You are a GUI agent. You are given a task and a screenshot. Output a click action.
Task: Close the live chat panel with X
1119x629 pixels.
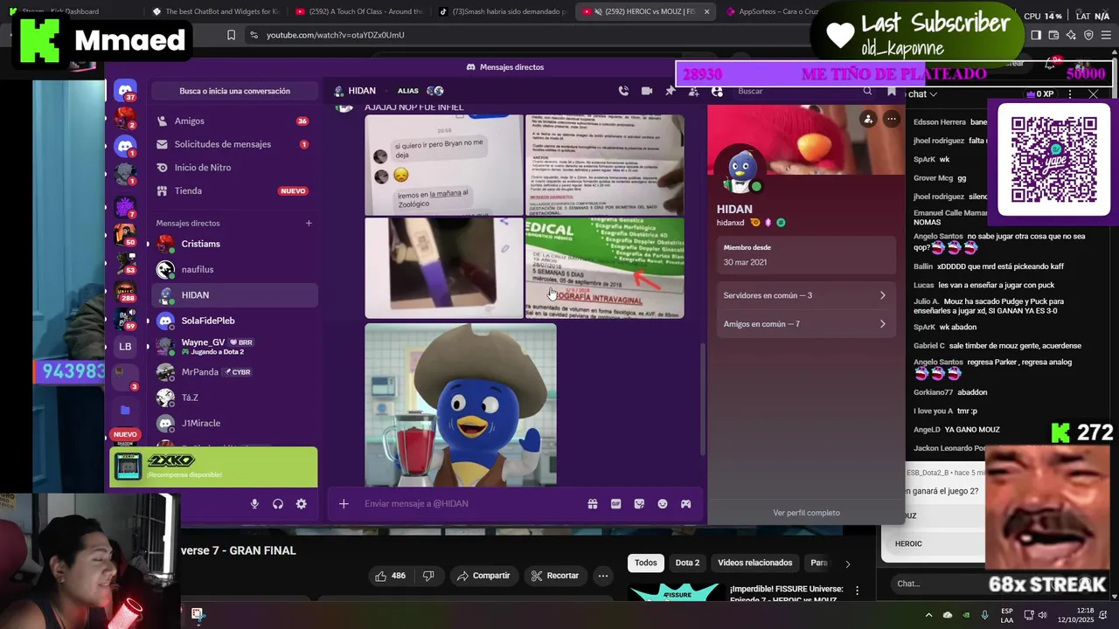point(1093,94)
